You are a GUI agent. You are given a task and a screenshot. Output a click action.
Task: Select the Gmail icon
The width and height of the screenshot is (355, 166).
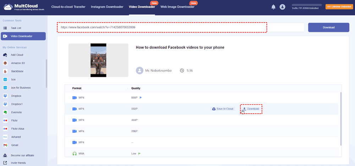[x=5, y=145]
